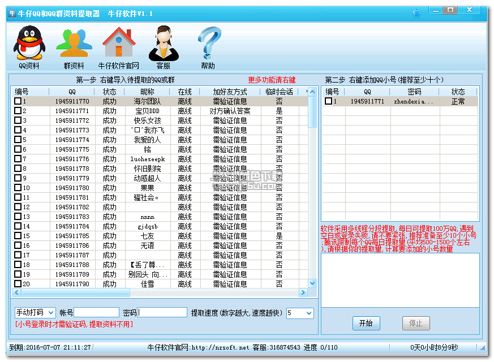494x362 pixels.
Task: Click nickname 骚社会。
Action: point(147,197)
